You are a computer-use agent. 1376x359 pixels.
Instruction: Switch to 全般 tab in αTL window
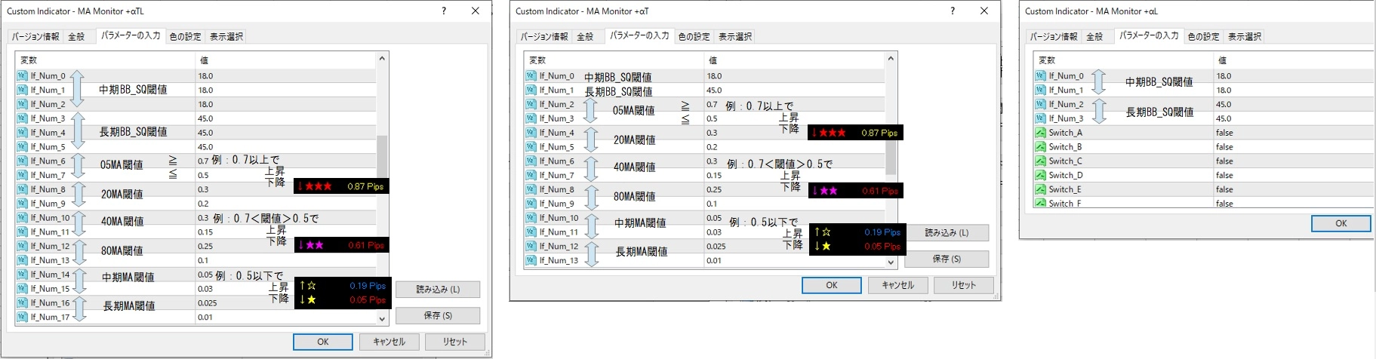76,36
